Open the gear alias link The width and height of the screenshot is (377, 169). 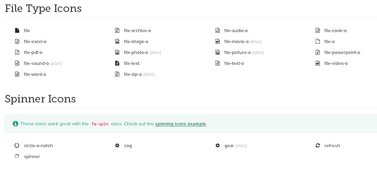pos(229,146)
